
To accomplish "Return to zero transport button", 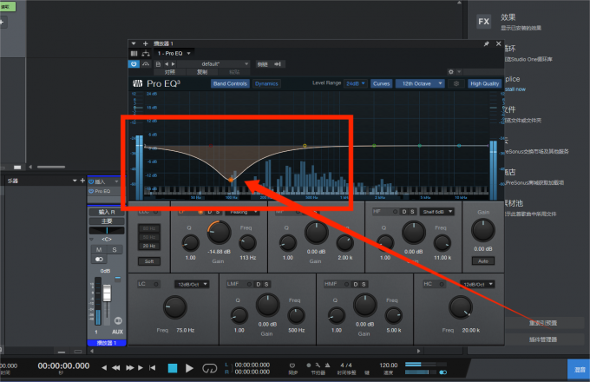I will click(x=153, y=368).
